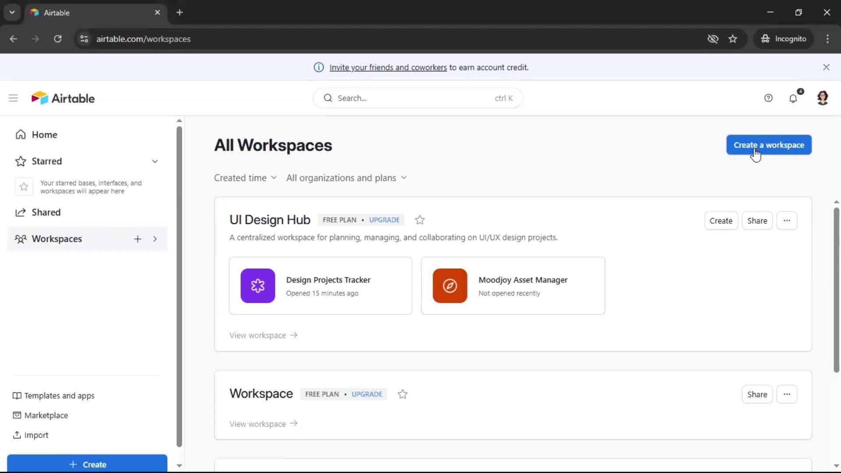Viewport: 841px width, 473px height.
Task: Click the main content vertical scrollbar
Action: [x=836, y=290]
